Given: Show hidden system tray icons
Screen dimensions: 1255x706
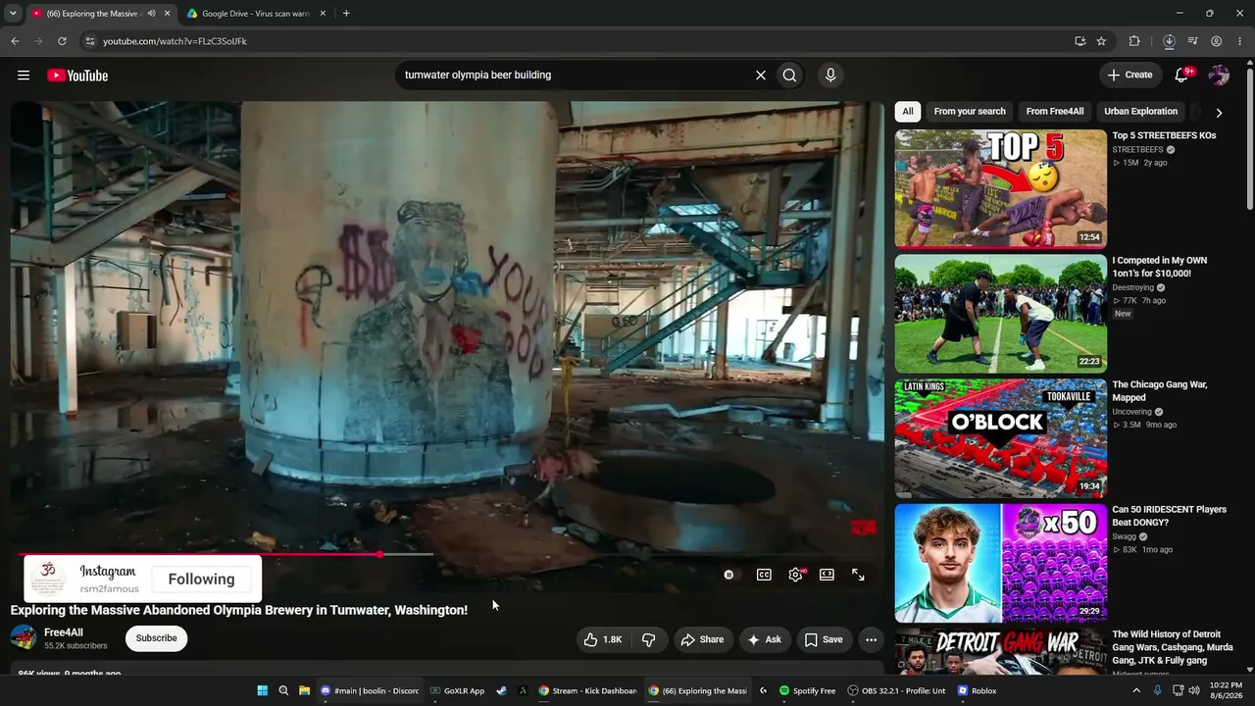Looking at the screenshot, I should coord(1136,690).
